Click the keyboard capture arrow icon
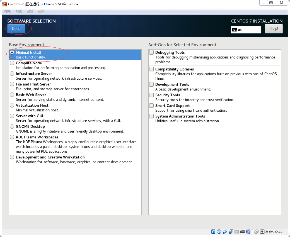Viewport: 290px width, 237px height. click(262, 232)
